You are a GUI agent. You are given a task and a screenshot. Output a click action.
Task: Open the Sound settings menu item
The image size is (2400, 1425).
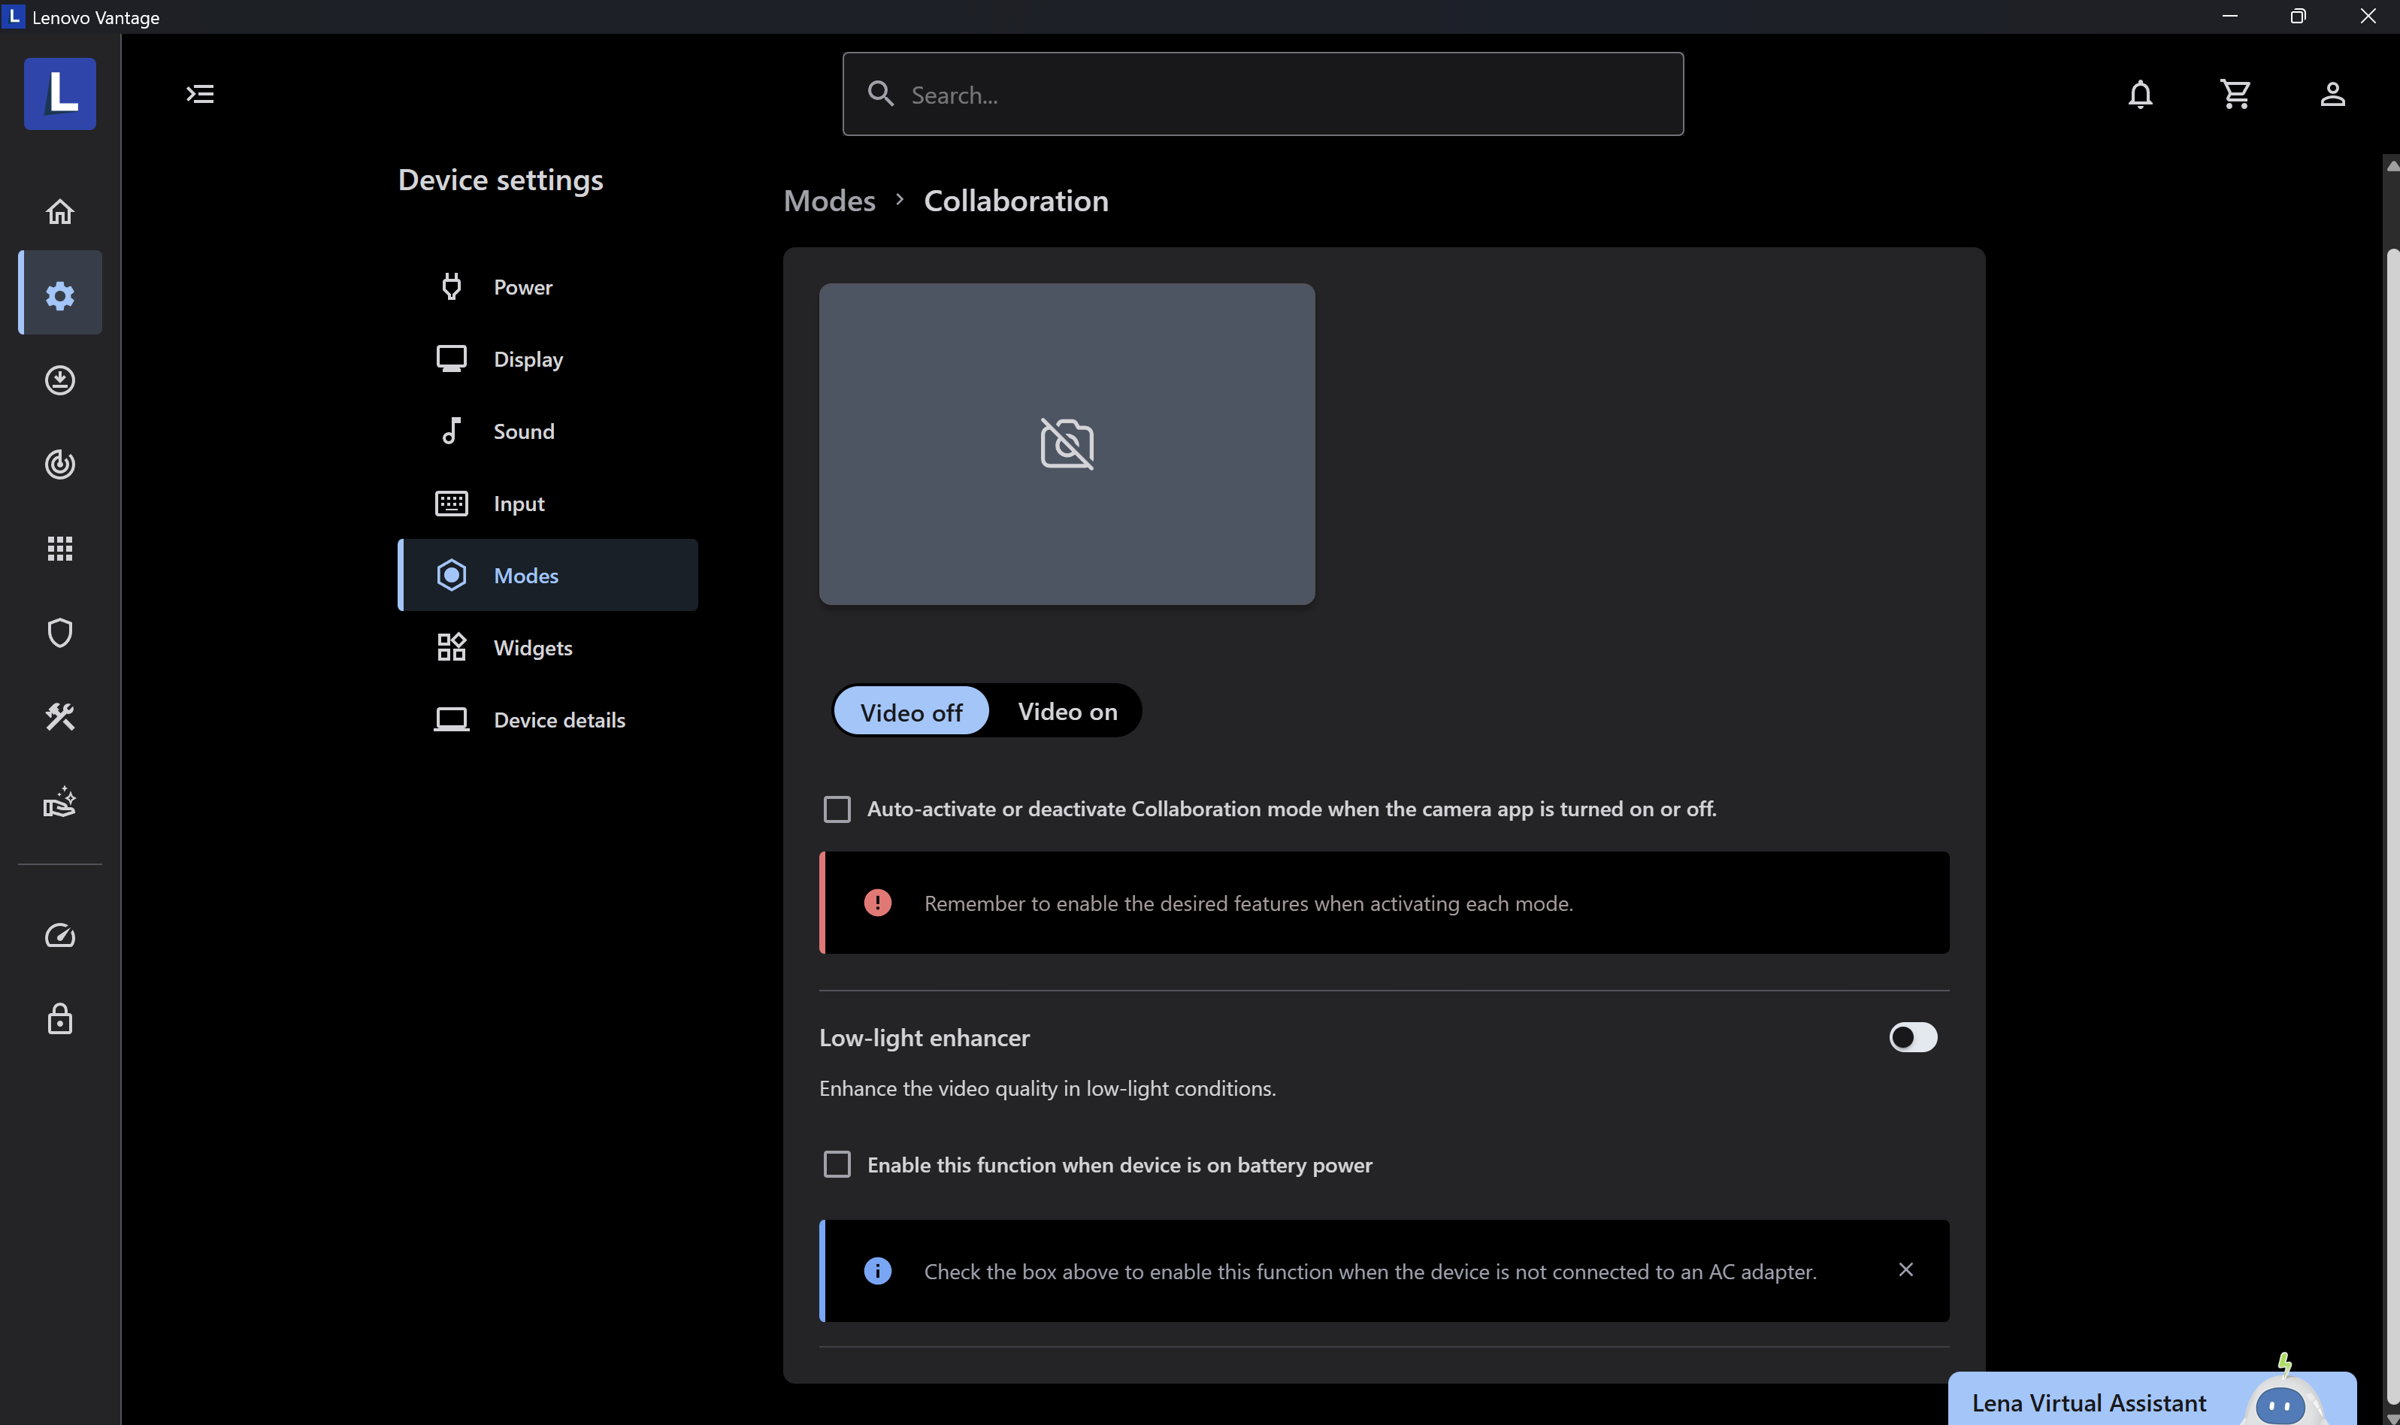(523, 431)
